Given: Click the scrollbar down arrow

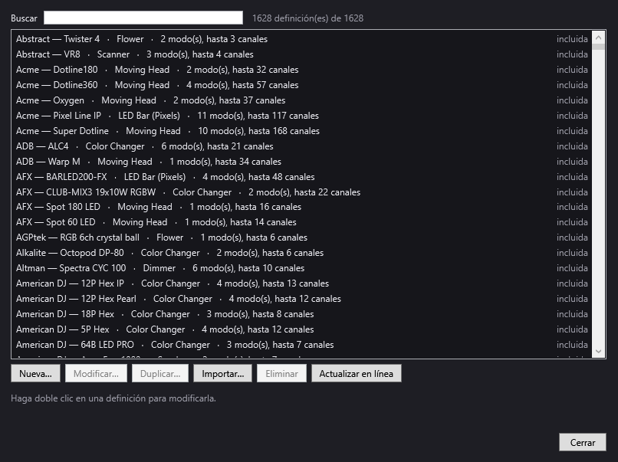Looking at the screenshot, I should coord(598,351).
